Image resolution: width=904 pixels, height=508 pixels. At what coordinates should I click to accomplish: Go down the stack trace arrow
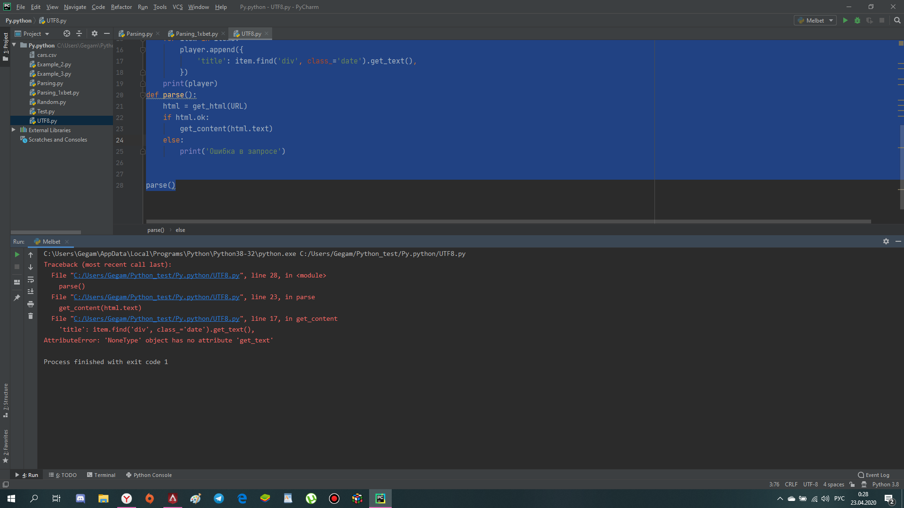31,267
